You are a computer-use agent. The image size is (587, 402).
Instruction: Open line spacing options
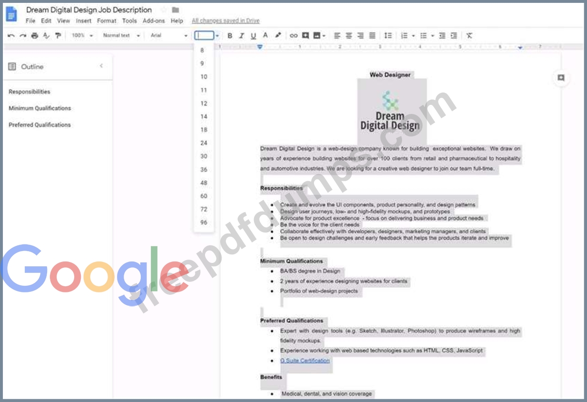[388, 36]
